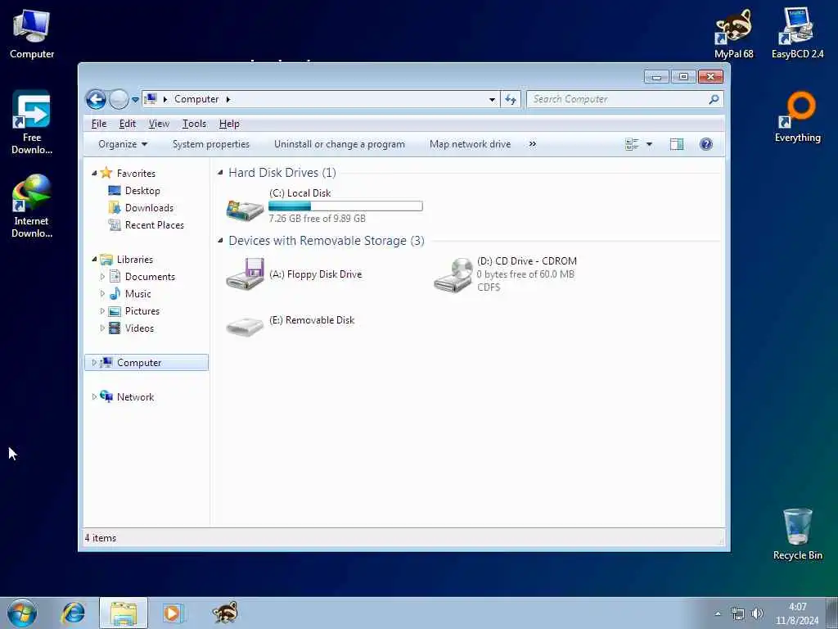
Task: Click the C: drive capacity bar
Action: (345, 206)
